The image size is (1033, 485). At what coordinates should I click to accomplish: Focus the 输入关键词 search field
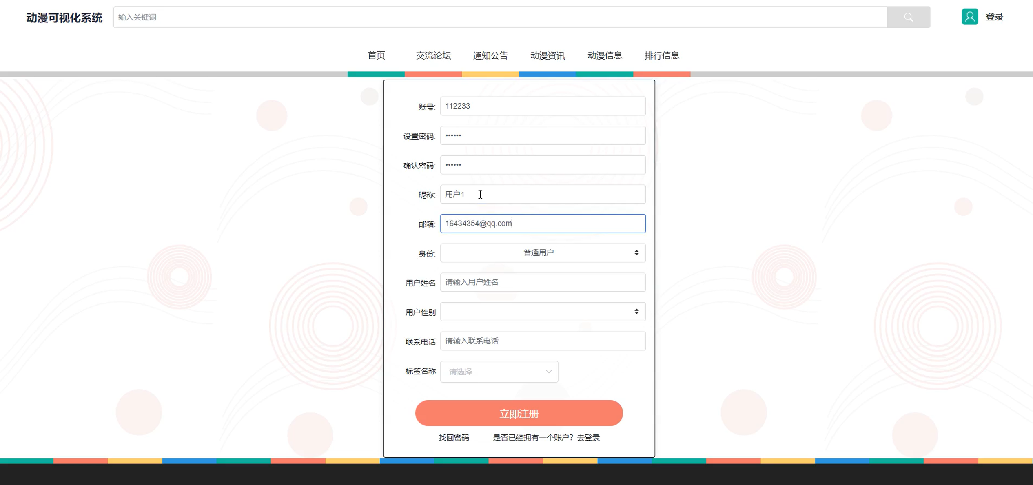(x=500, y=17)
